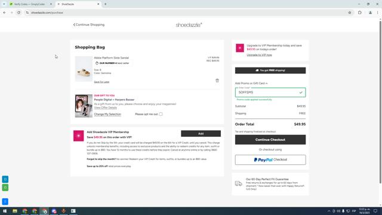Image resolution: width=382 pixels, height=215 pixels.
Task: Click the pink VIP star icon beside Add Shoedazzle VIP Membership
Action: coord(78,136)
